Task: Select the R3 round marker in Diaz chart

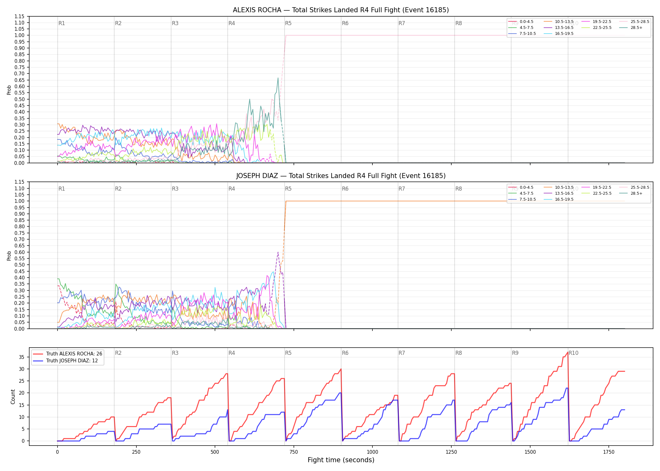Action: coord(175,189)
